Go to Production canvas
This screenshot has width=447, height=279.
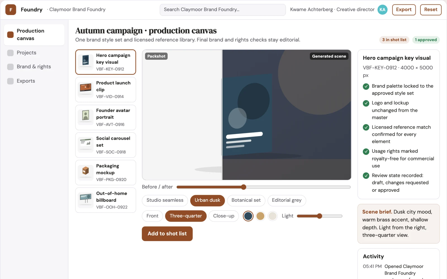pyautogui.click(x=34, y=35)
